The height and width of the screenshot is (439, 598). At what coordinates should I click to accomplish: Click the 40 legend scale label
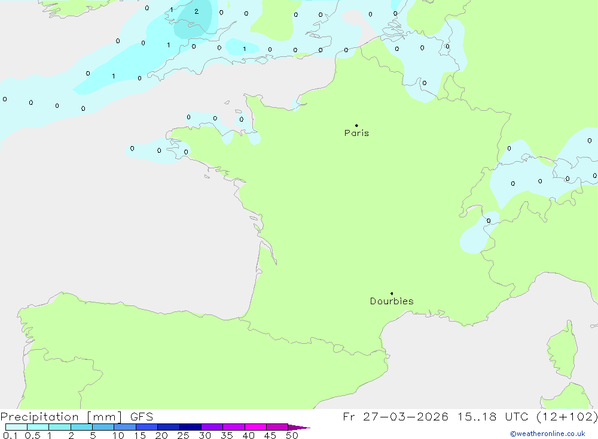249,435
